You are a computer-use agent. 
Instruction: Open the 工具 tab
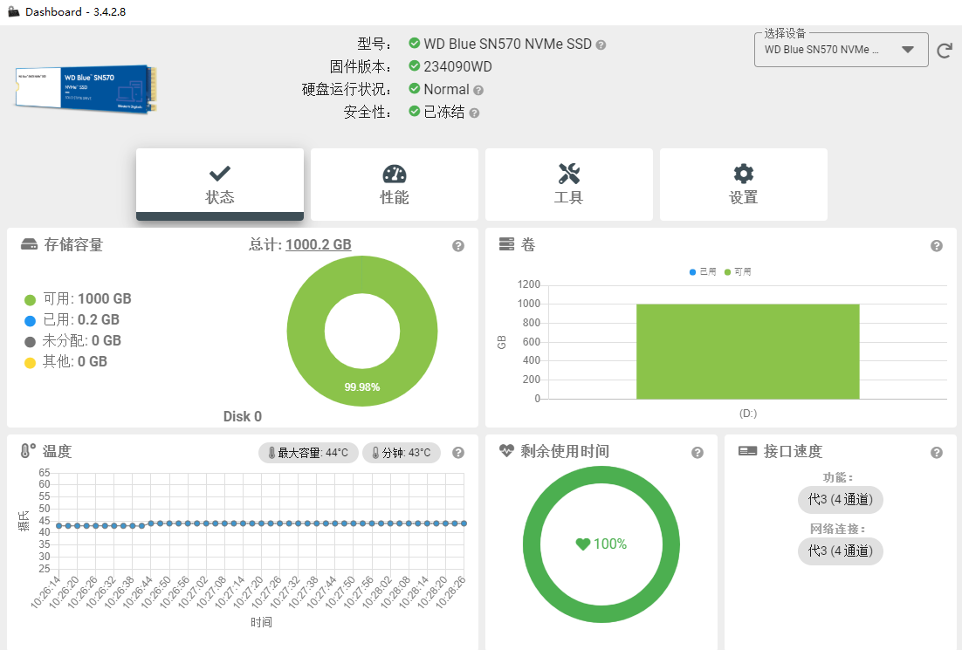click(569, 184)
